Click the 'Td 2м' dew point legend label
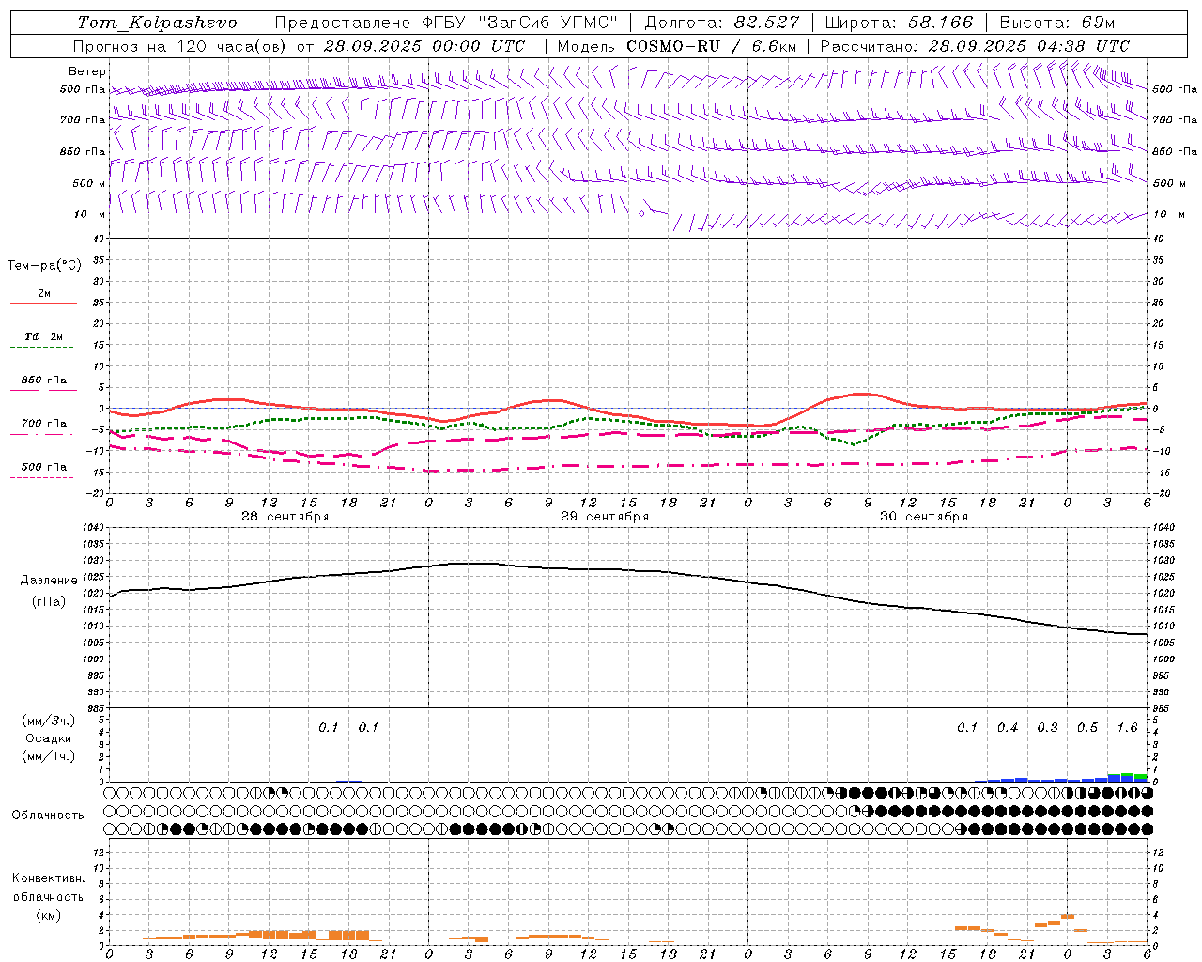Image resolution: width=1202 pixels, height=962 pixels. click(x=44, y=336)
